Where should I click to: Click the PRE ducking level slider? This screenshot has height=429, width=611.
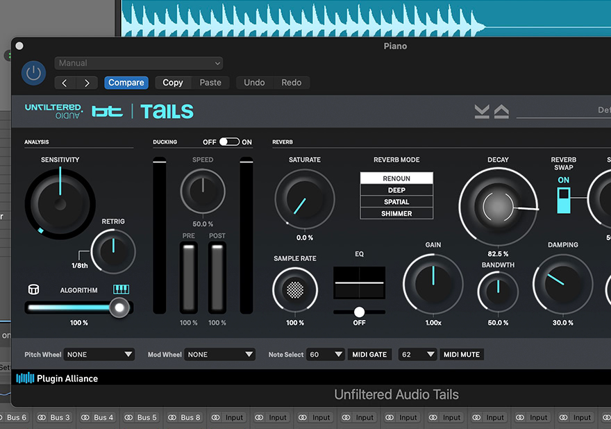pos(189,278)
